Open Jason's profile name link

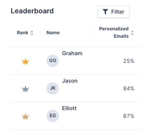pos(70,81)
